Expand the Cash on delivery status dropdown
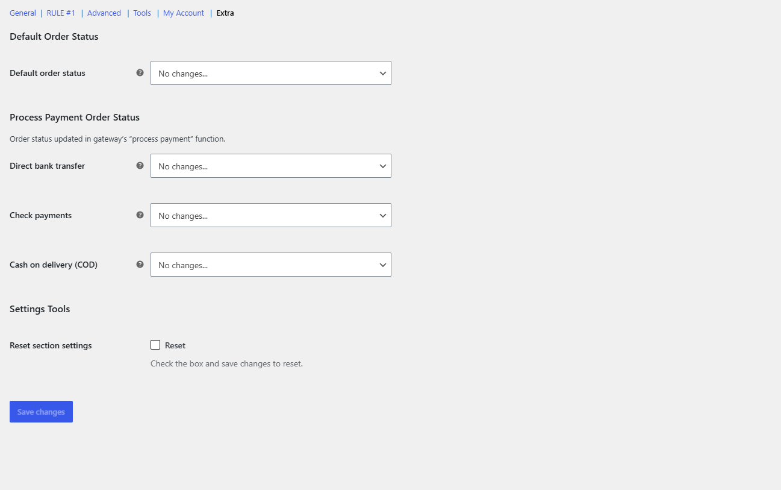 tap(271, 265)
